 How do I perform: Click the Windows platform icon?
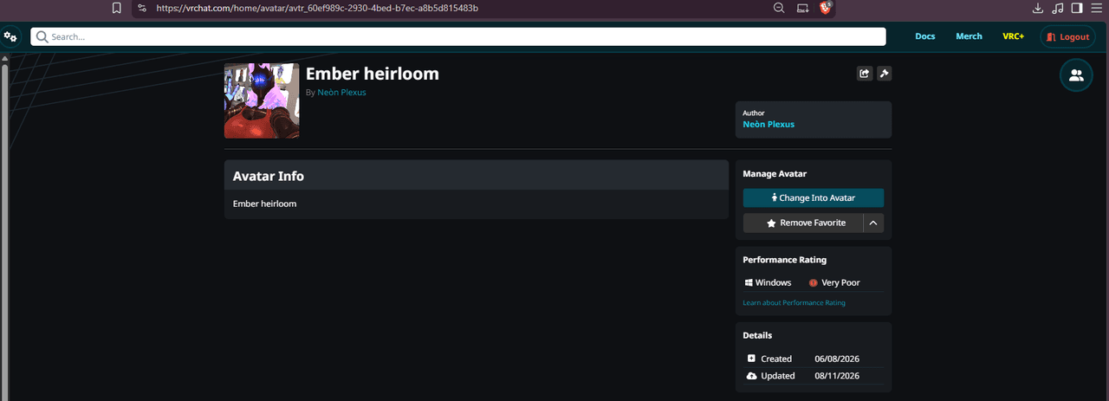[x=749, y=282]
